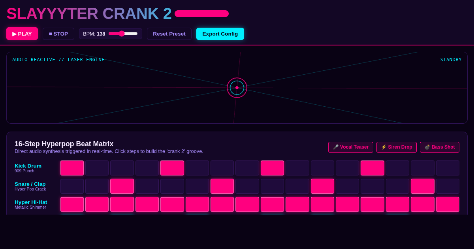The width and height of the screenshot is (474, 249).
Task: Disable Kick Drum step 1
Action: pos(72,168)
